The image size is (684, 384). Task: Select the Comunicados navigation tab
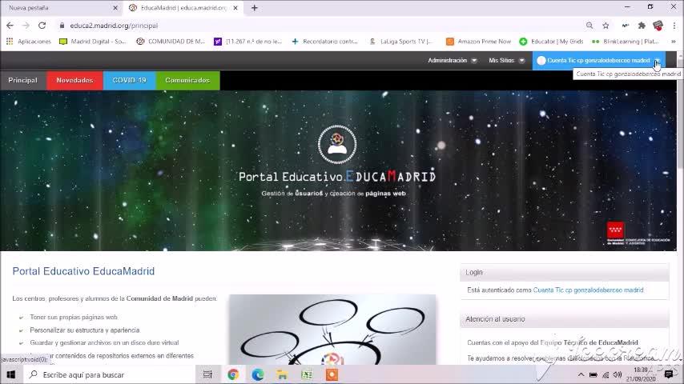click(x=187, y=80)
